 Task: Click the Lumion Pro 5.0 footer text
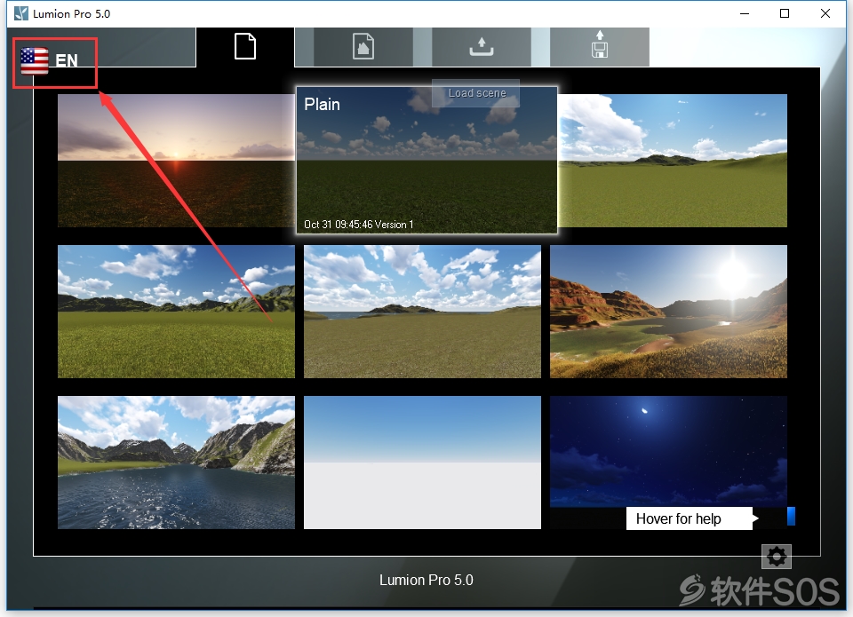(426, 580)
